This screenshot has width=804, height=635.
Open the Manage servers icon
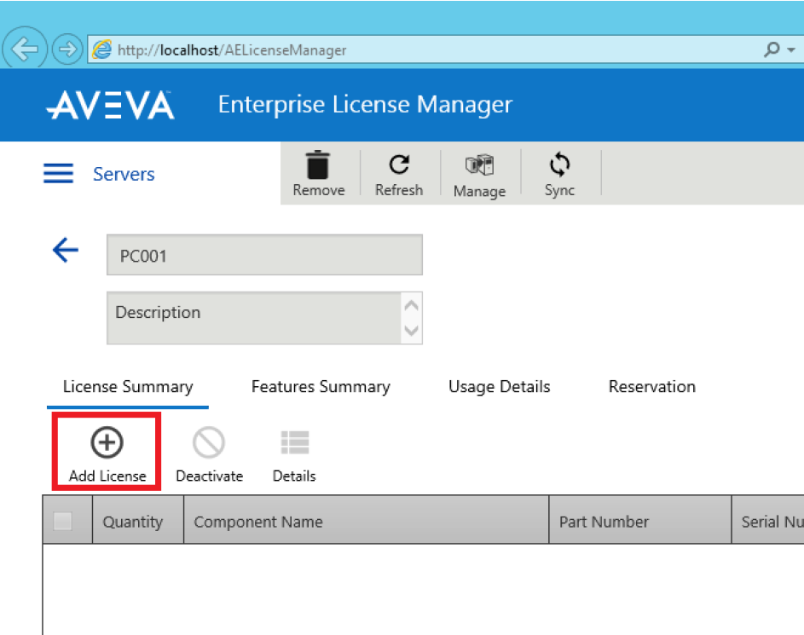tap(479, 165)
